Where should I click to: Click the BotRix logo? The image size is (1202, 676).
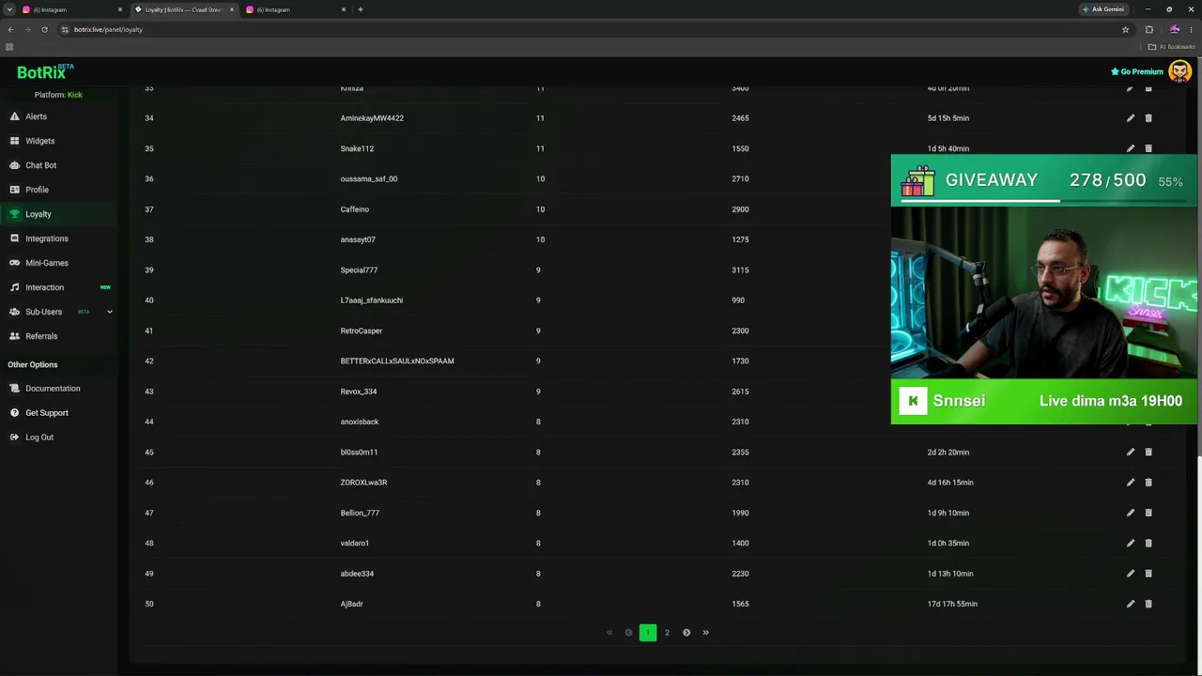pos(44,71)
